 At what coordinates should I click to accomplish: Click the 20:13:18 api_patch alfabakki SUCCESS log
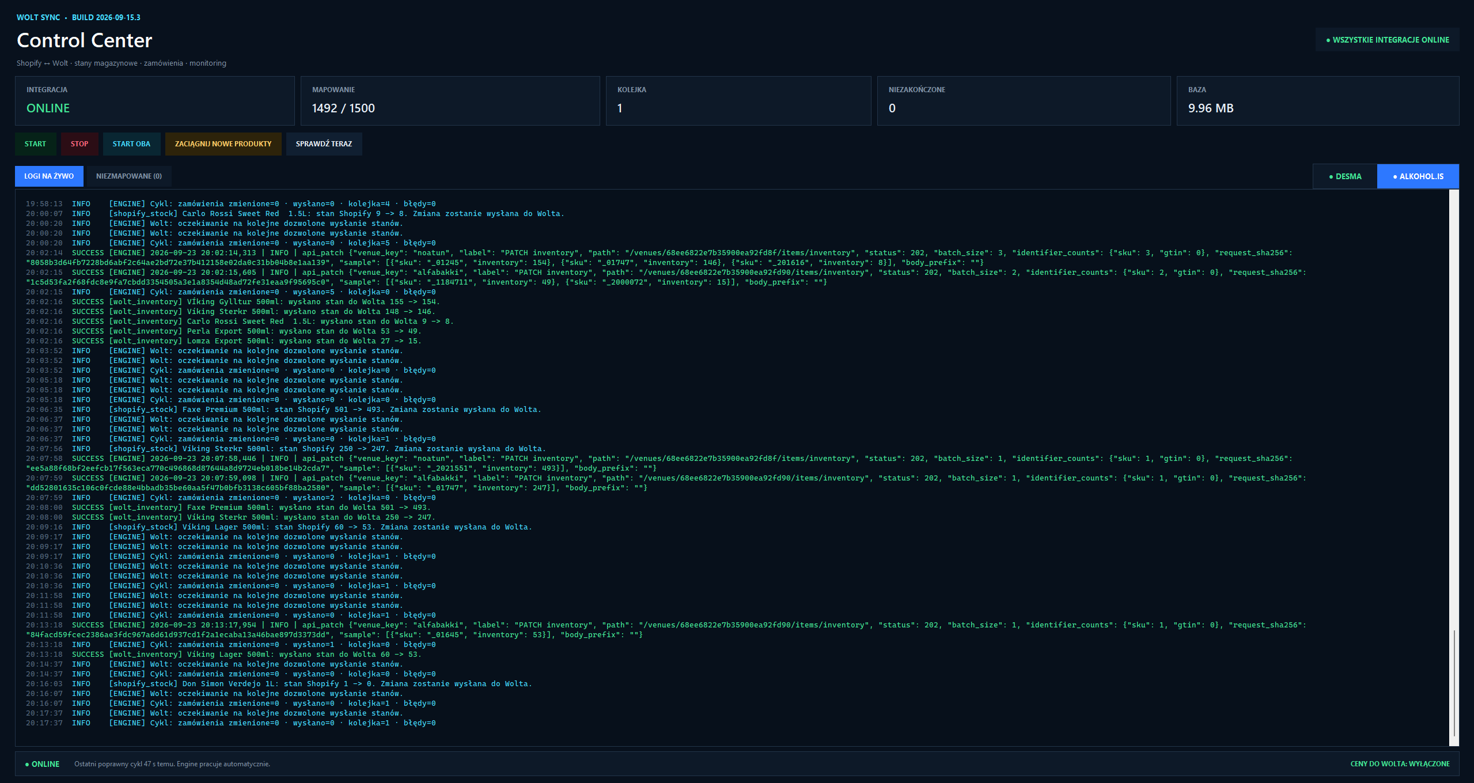666,630
